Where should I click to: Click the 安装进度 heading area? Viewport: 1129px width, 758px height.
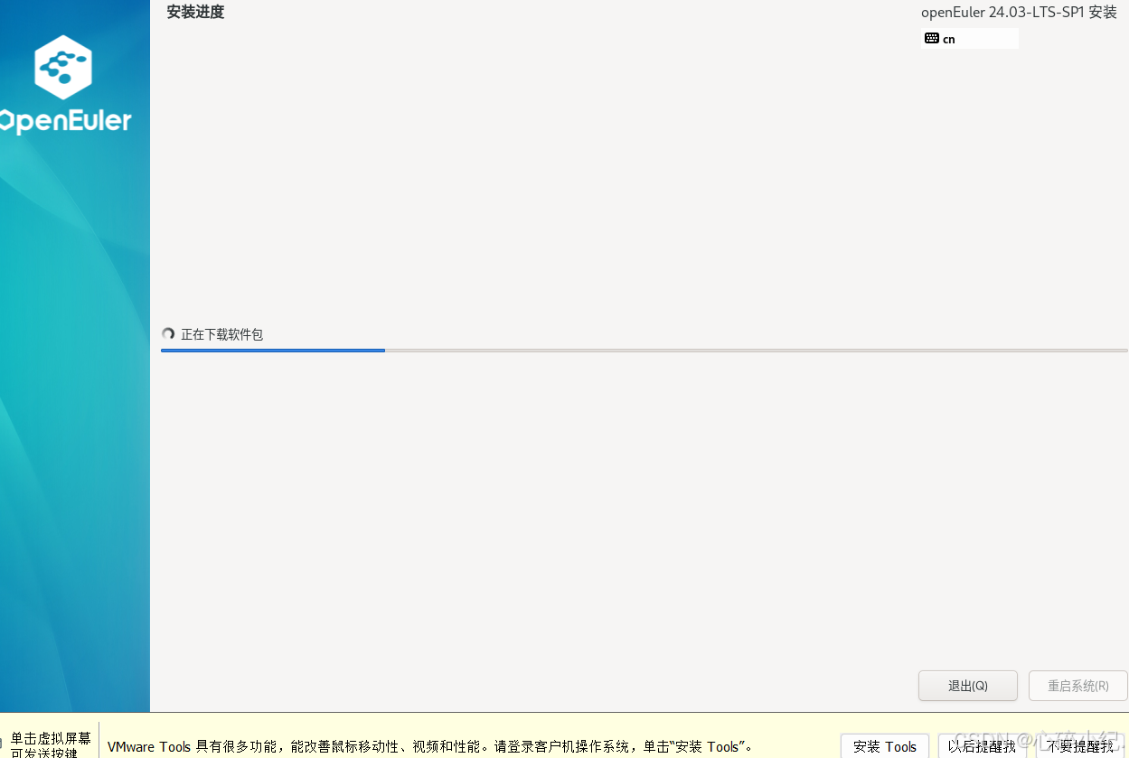pos(194,12)
